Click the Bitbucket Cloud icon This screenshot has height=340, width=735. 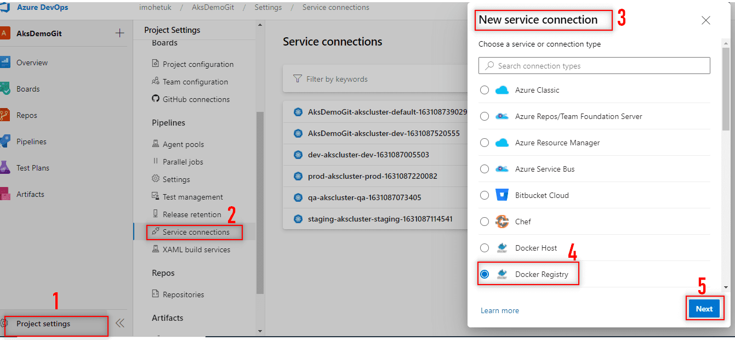point(502,195)
